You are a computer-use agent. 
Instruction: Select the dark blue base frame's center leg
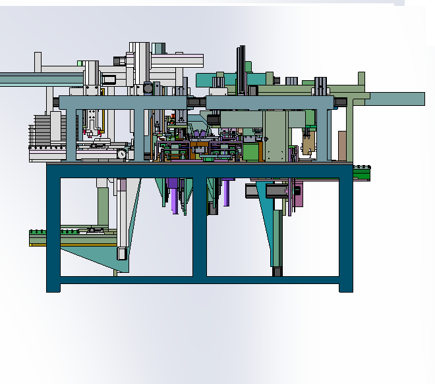[200, 227]
